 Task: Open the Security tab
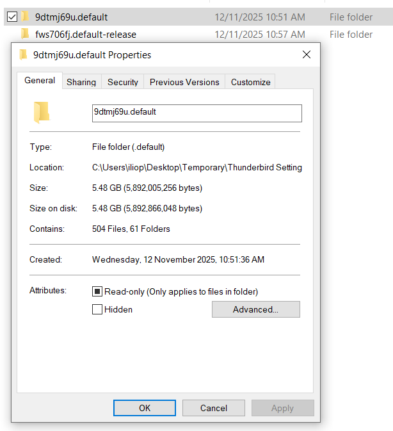[x=123, y=82]
